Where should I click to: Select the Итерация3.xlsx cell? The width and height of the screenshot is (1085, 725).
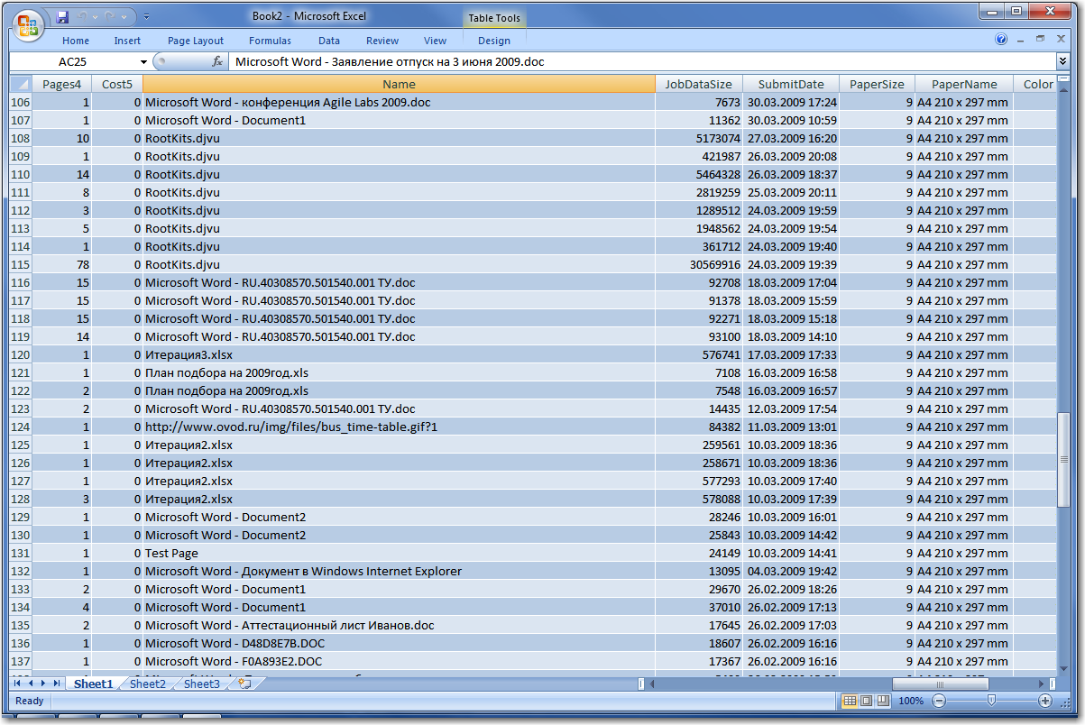(x=400, y=354)
